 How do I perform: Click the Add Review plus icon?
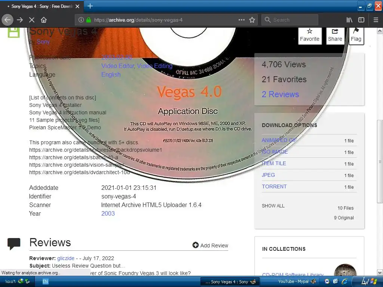tap(195, 245)
